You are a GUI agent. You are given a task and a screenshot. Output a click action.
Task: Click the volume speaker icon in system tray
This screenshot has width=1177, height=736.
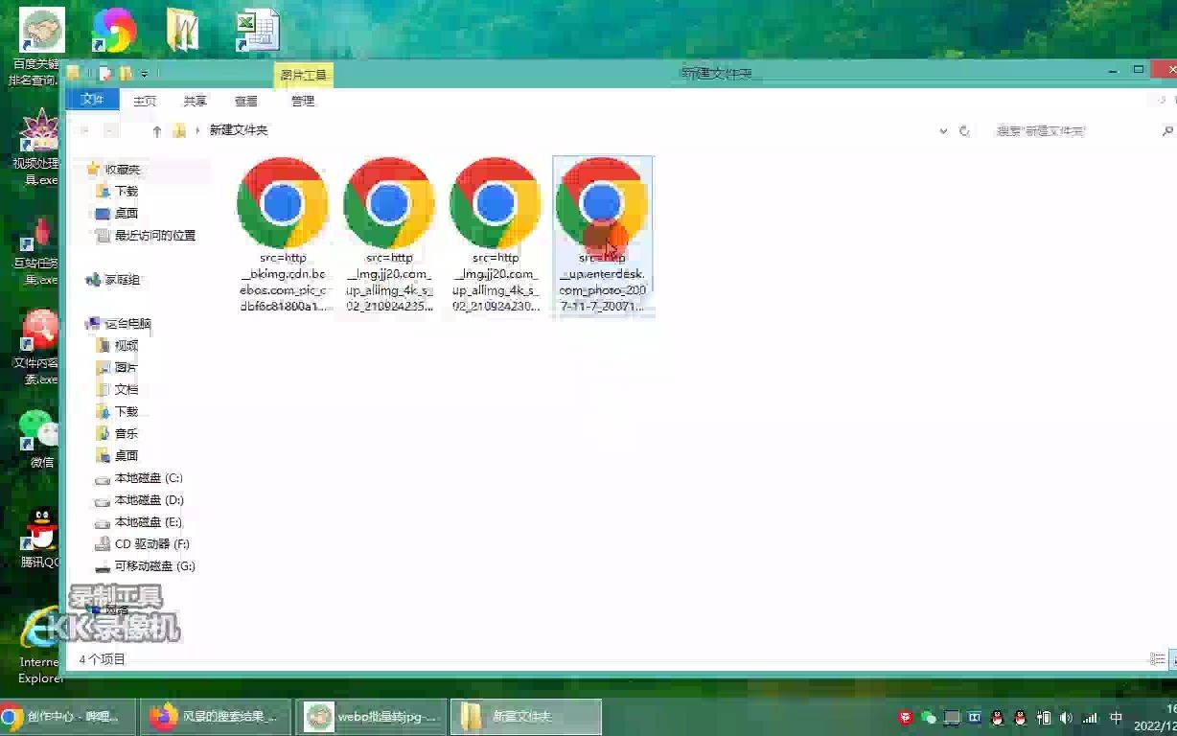click(1066, 716)
